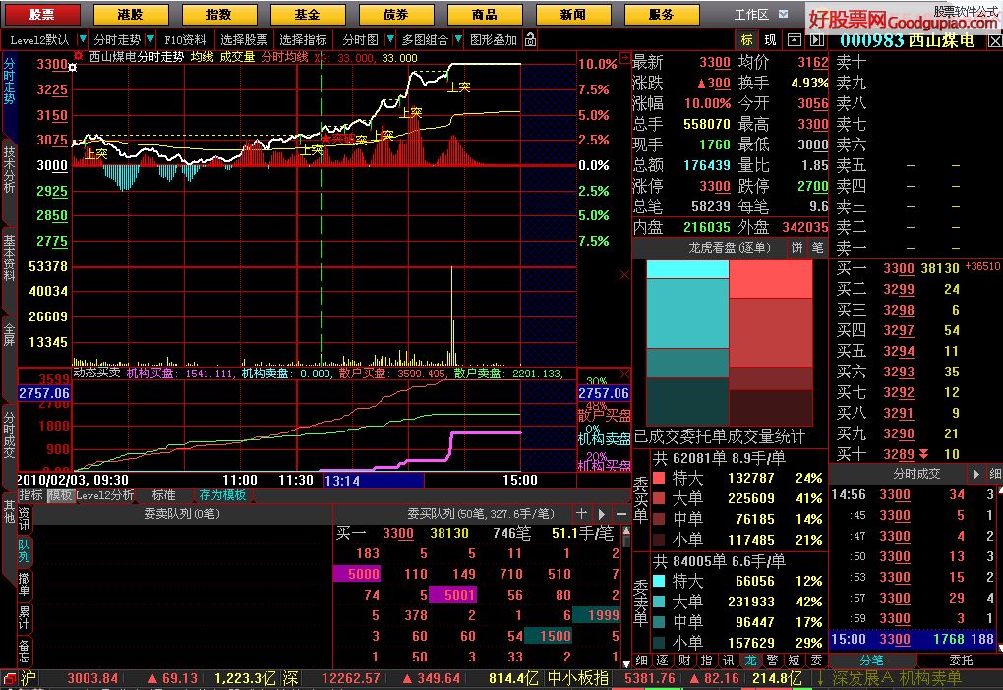Click the cyan 特大 sell-order color swatch
This screenshot has height=690, width=1003.
point(659,581)
